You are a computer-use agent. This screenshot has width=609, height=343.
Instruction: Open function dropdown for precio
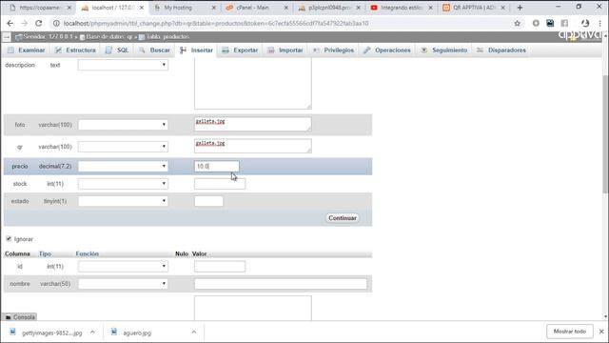pyautogui.click(x=123, y=166)
